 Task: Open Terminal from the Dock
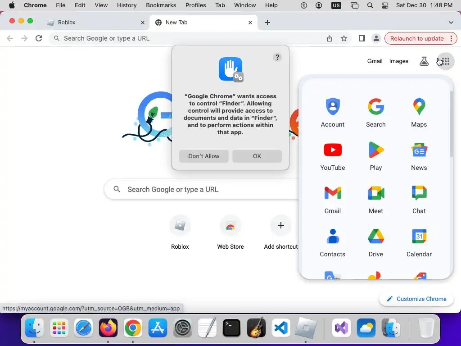(231, 328)
